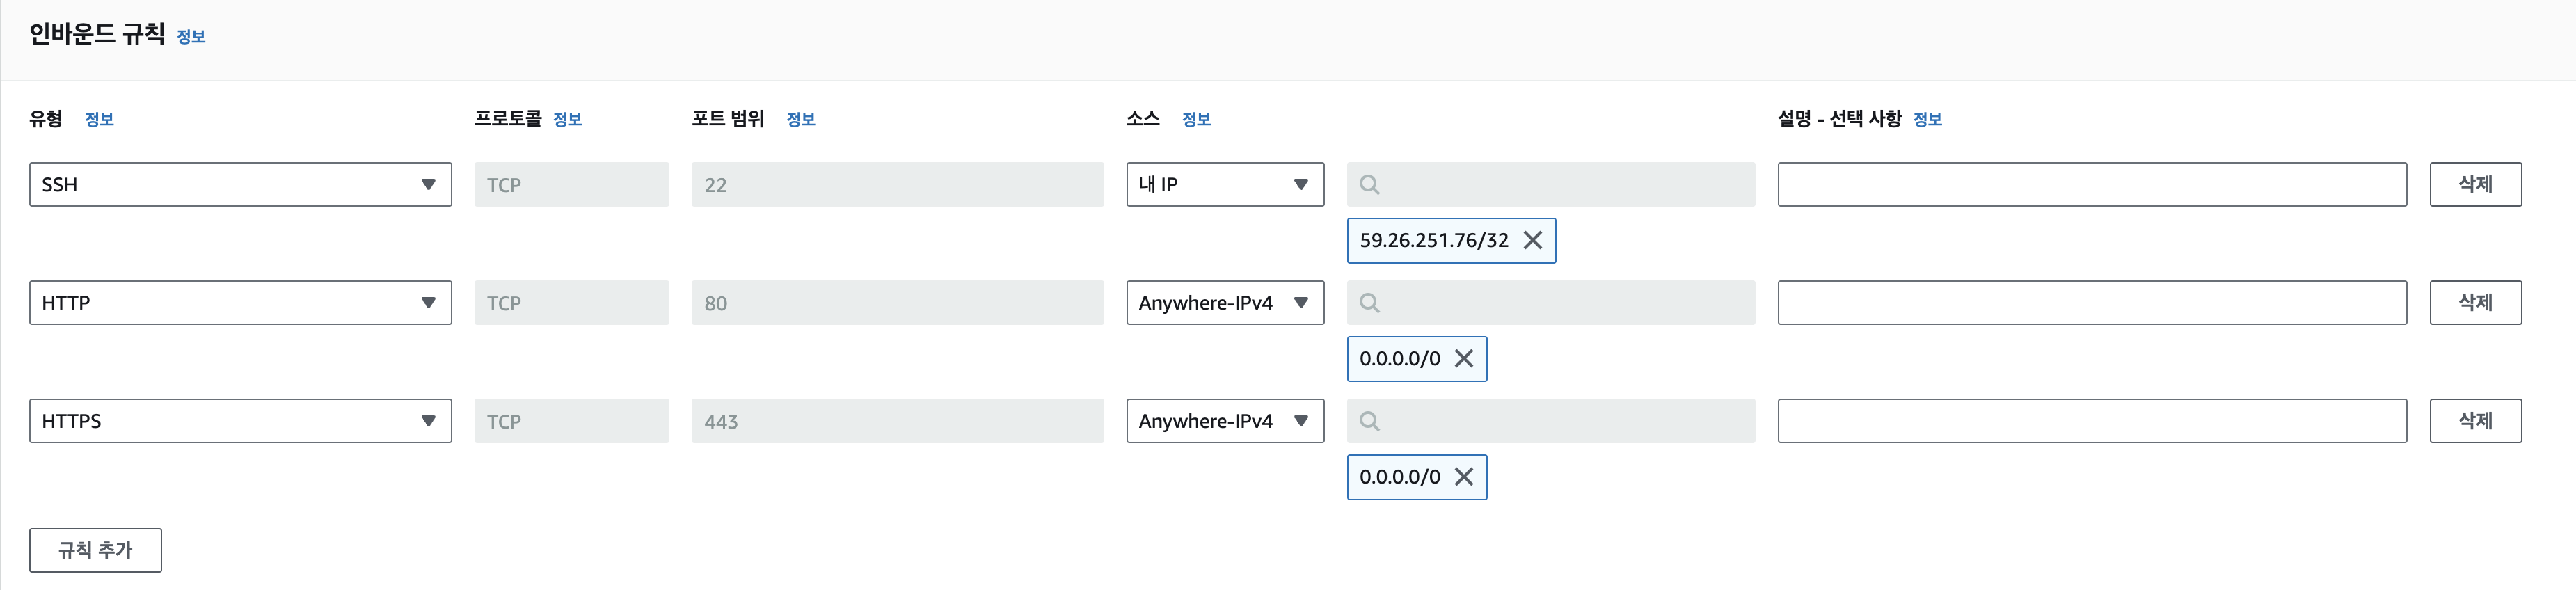
Task: Open 정보 link next to 인바운드 규칙
Action: tap(191, 37)
